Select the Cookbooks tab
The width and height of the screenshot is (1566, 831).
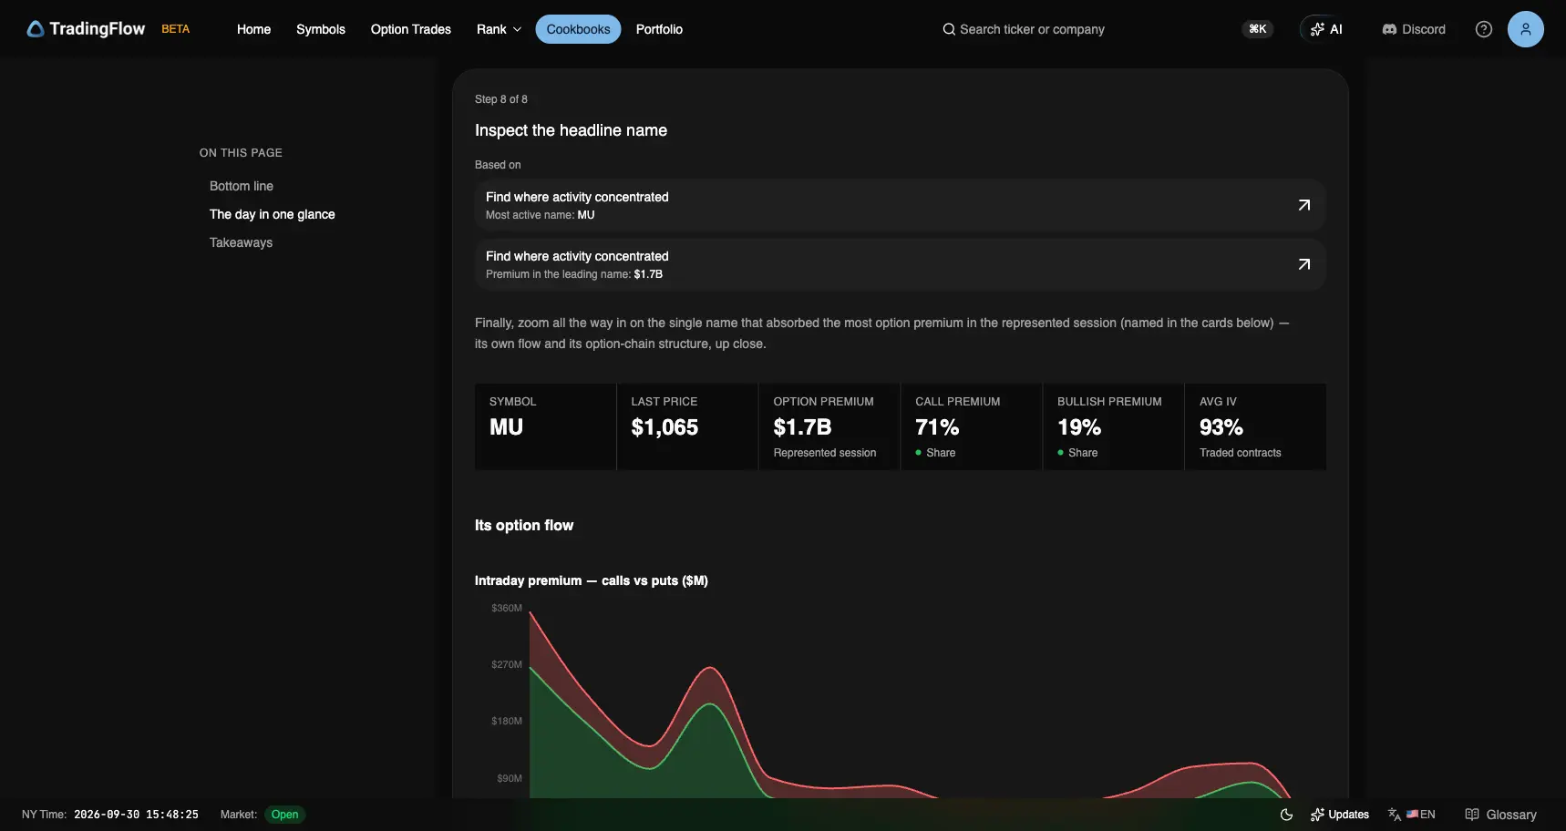click(578, 29)
